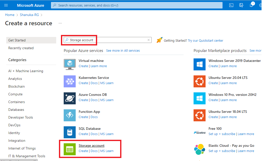
Task: Open the Compute category
Action: pyautogui.click(x=15, y=94)
